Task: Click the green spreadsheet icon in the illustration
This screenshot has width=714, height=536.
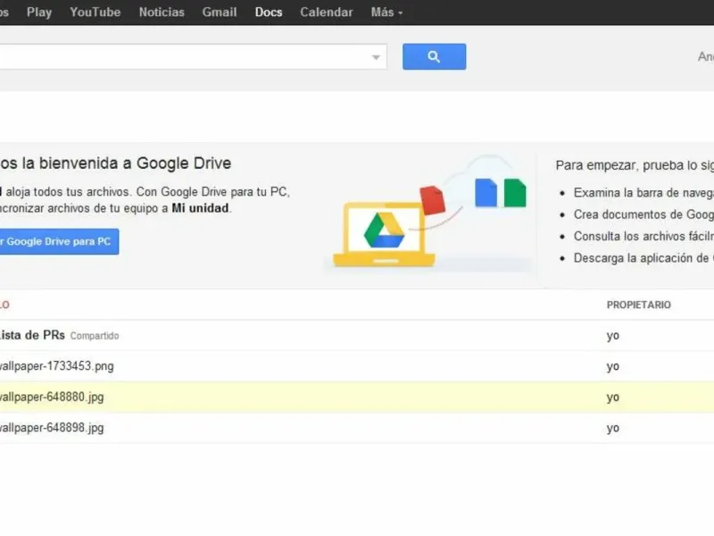Action: pos(515,193)
